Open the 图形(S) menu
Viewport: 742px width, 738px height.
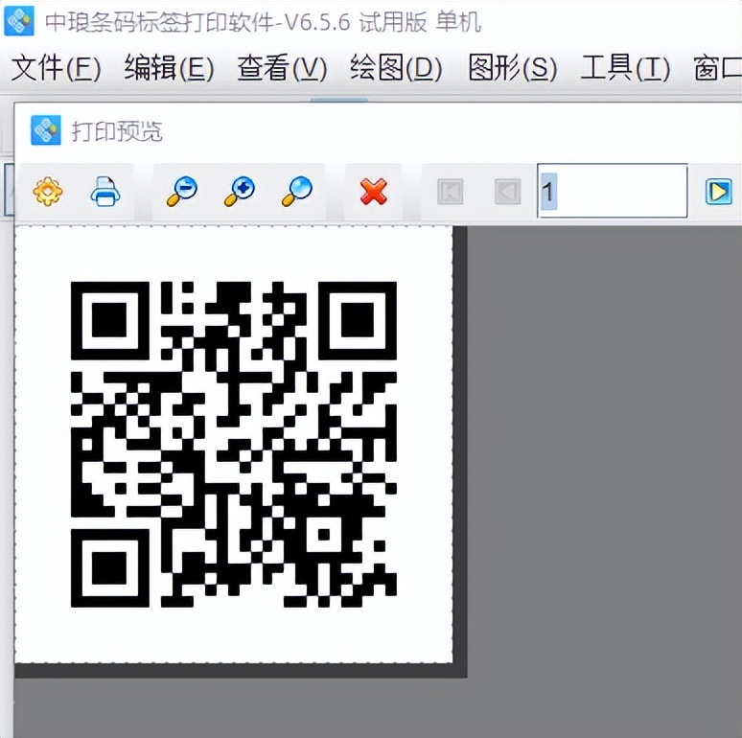[x=512, y=68]
